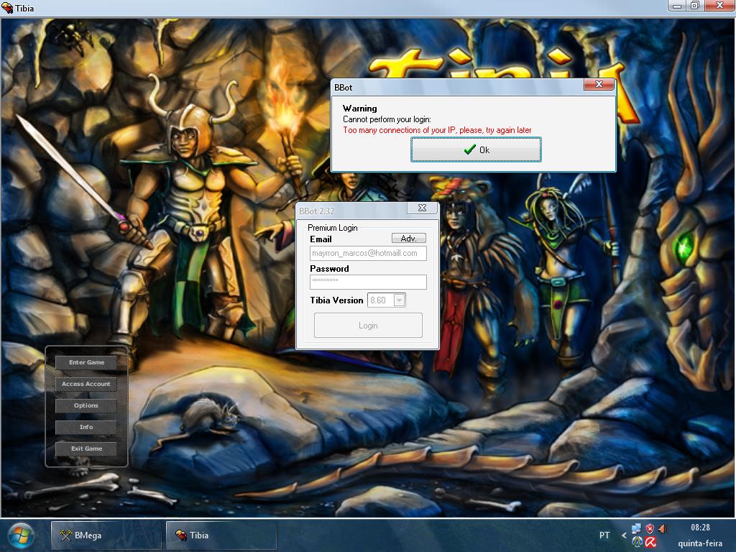
Task: Open the Tibia Version dropdown
Action: click(400, 300)
